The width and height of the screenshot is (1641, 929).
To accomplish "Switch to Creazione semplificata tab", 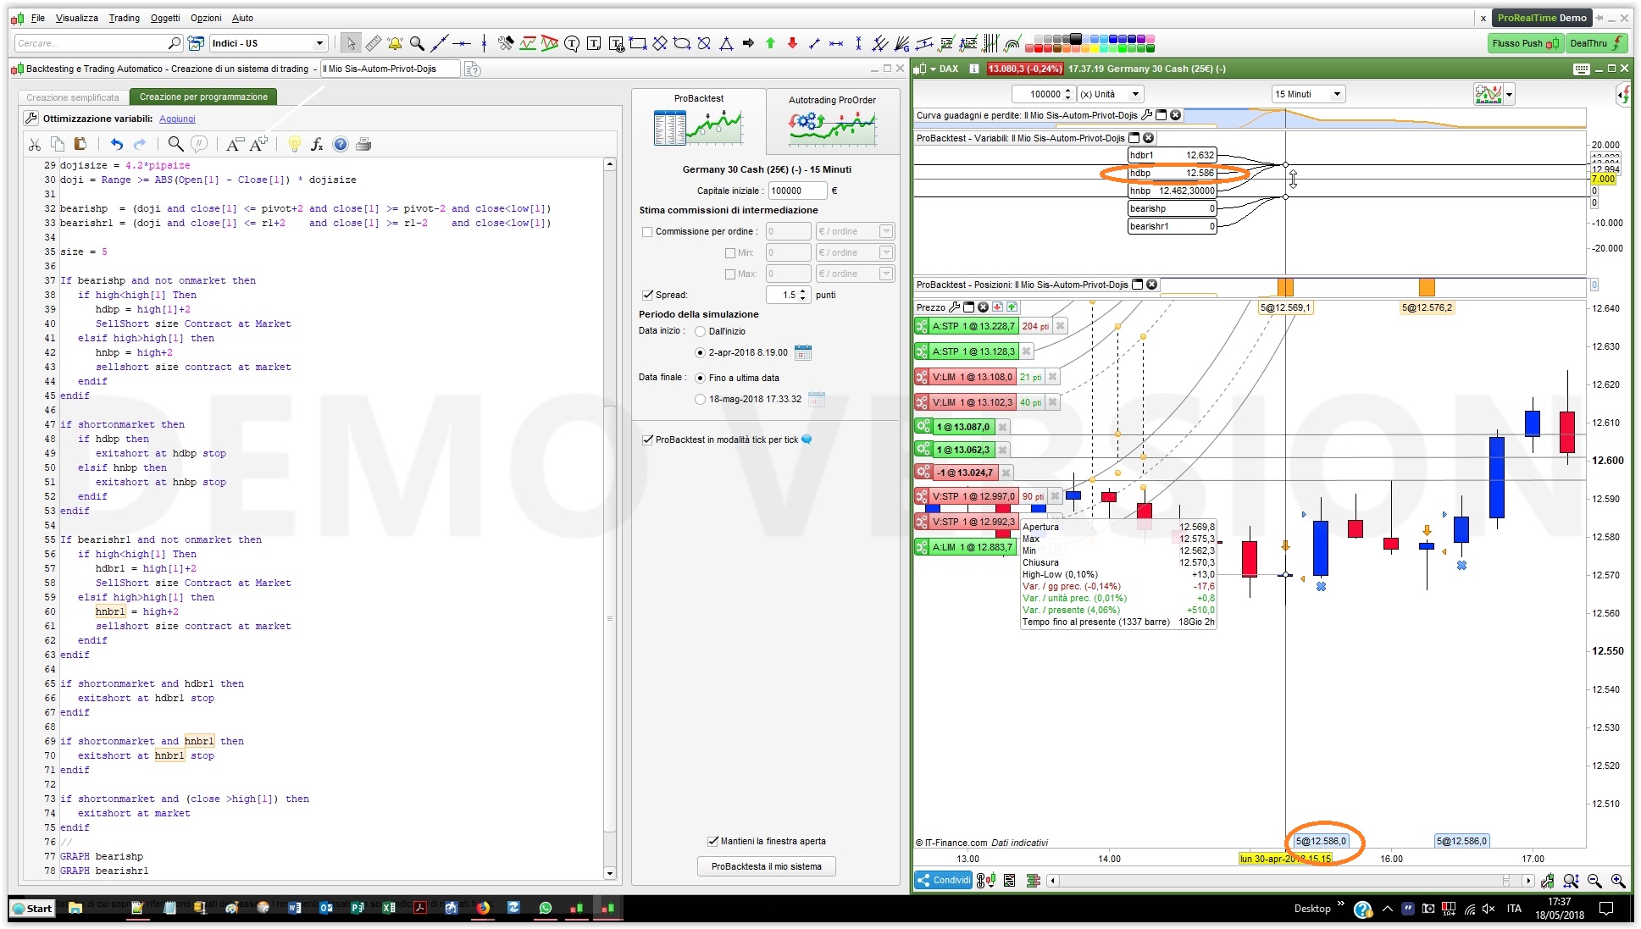I will pos(73,97).
